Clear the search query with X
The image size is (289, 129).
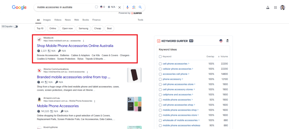coord(119,7)
